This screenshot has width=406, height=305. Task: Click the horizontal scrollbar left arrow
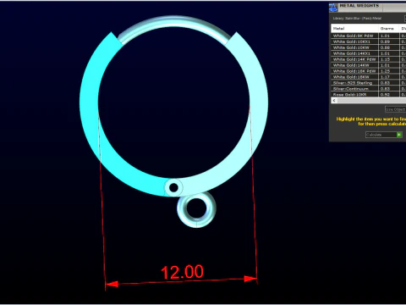coord(334,101)
